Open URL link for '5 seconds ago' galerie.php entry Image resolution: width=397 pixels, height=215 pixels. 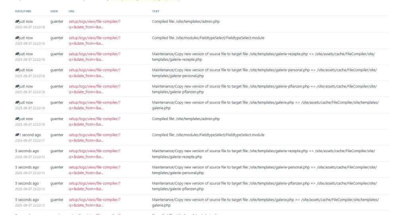pos(94,200)
